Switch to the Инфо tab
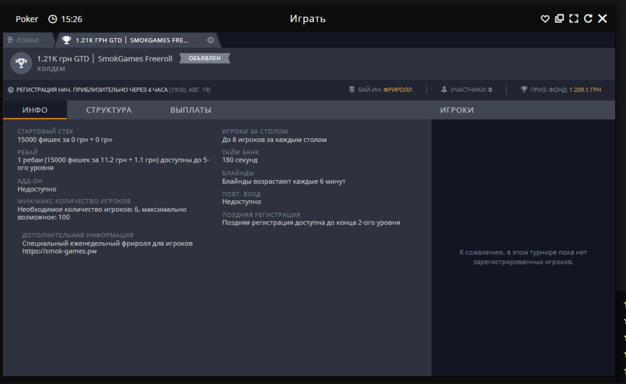The height and width of the screenshot is (384, 626). point(34,110)
